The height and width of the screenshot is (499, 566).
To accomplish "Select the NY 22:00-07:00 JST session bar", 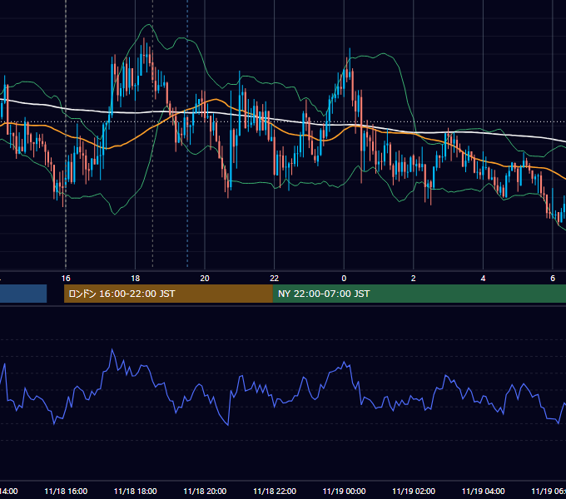I will 419,294.
